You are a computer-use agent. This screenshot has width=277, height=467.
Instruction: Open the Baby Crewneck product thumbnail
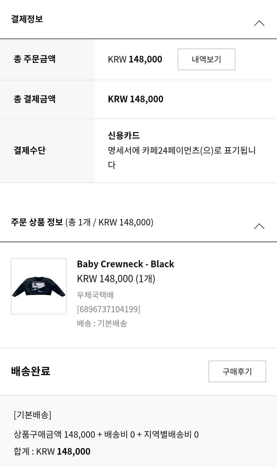point(39,286)
